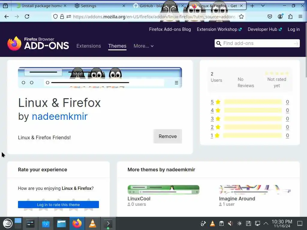307x230 pixels.
Task: Click the Linux & Firefox theme preview
Action: click(x=100, y=78)
